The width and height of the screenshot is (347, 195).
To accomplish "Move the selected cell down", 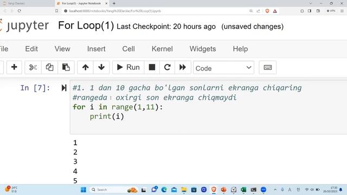I will [x=101, y=67].
